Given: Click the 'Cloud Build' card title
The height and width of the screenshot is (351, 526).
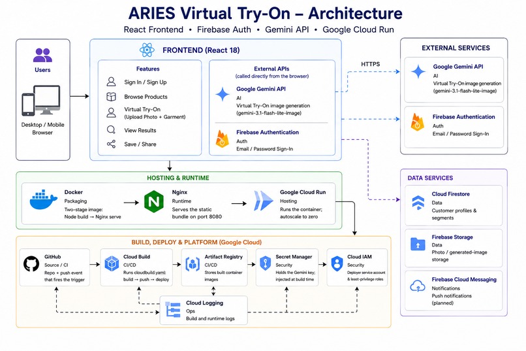Looking at the screenshot, I should pos(136,257).
